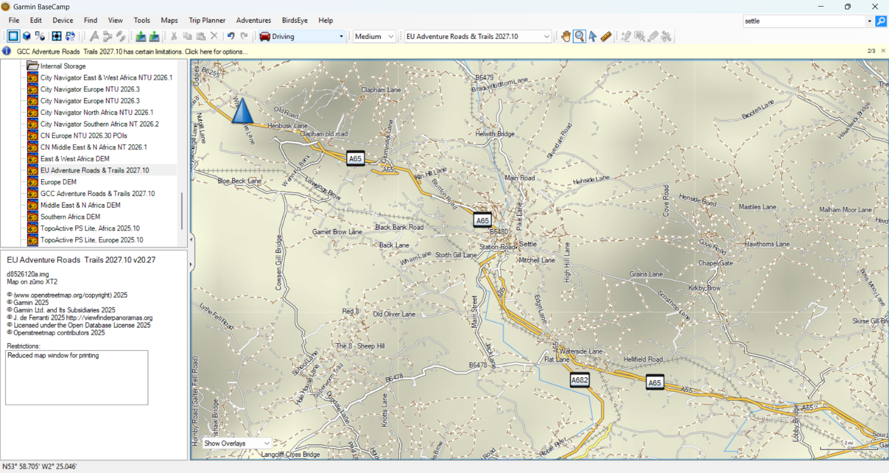Click the 'Settle' town label on the map
Viewport: 889px width, 473px height.
528,244
